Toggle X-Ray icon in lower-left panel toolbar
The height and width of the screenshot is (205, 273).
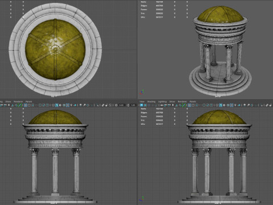[103, 105]
